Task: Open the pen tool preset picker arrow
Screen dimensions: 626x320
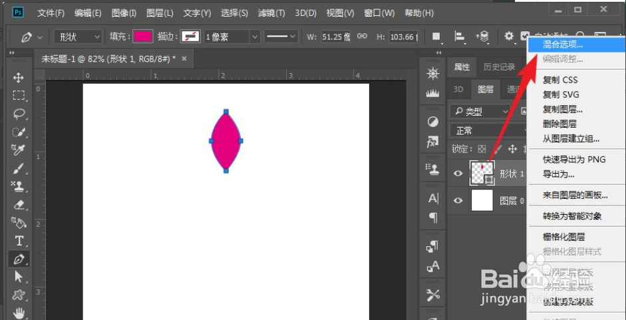Action: [40, 37]
